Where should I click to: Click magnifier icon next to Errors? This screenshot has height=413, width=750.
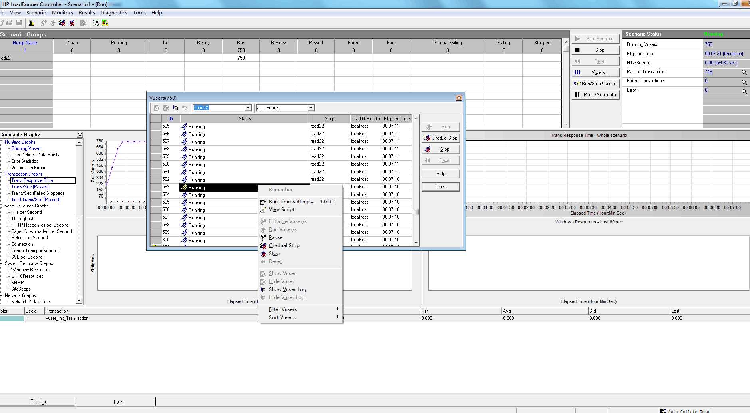(x=744, y=91)
